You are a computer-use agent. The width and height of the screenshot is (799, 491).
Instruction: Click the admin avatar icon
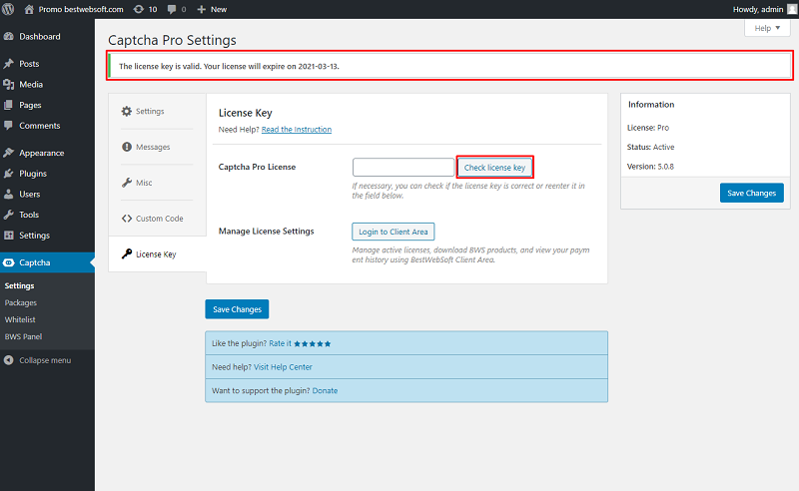pos(792,9)
